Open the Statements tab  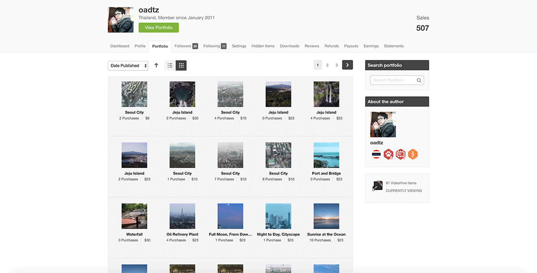394,46
